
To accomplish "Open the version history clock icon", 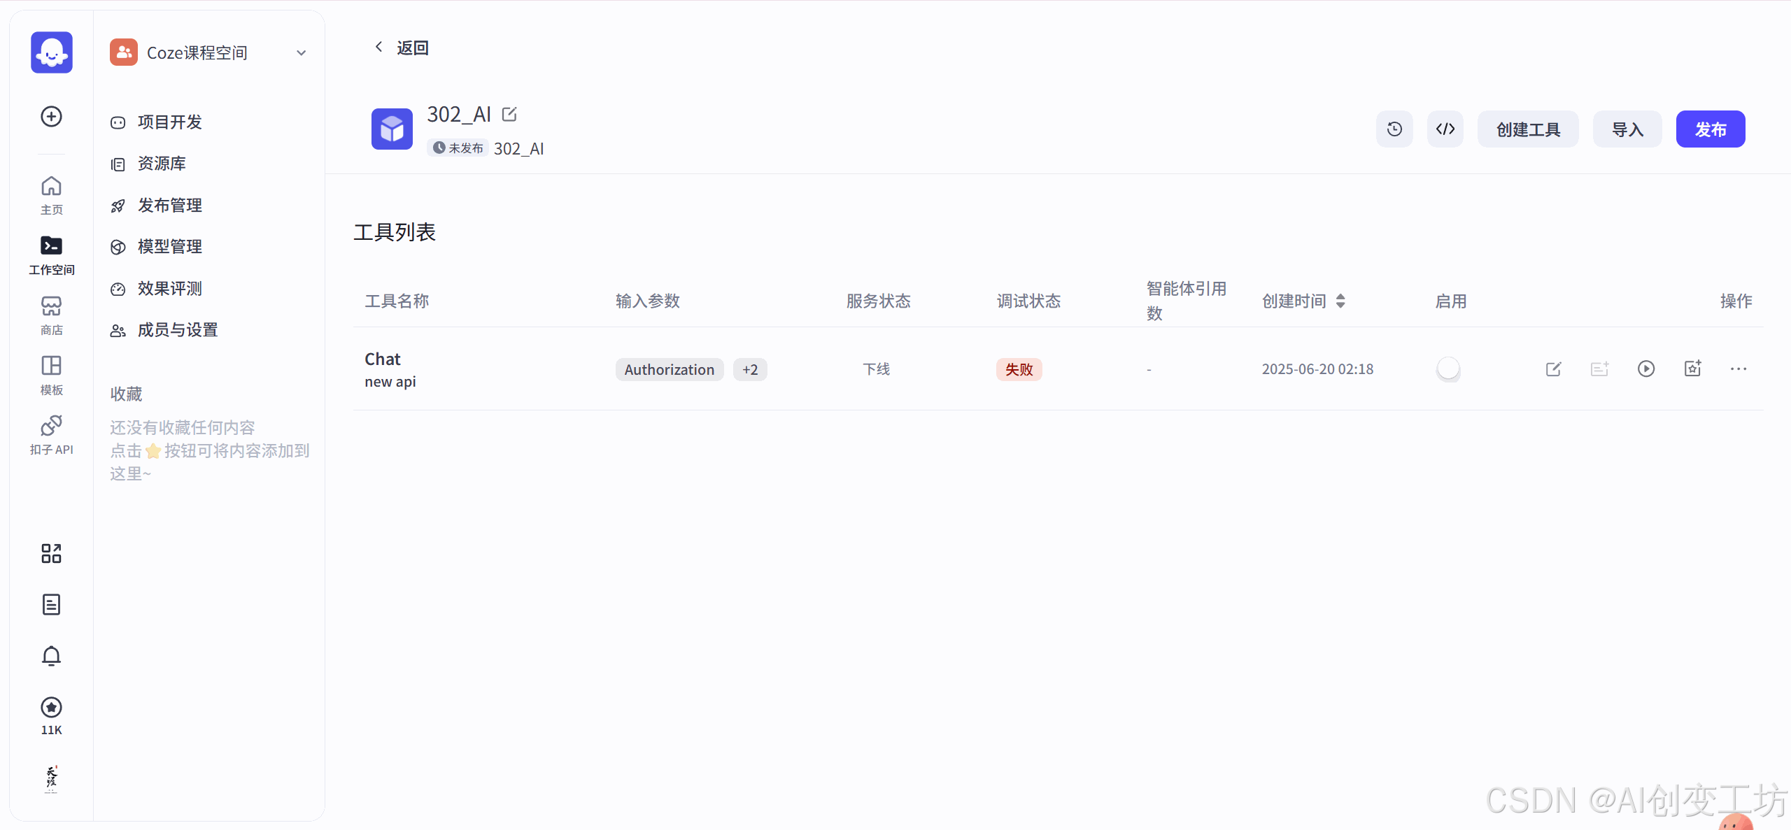I will [1394, 129].
